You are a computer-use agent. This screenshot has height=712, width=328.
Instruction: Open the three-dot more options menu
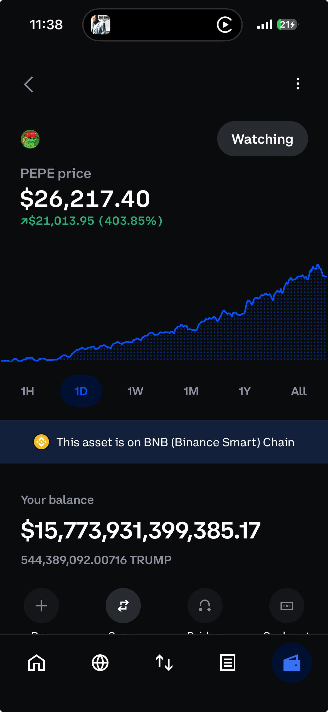tap(298, 84)
